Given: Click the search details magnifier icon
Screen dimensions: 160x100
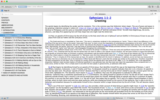Looking at the screenshot, I should coord(150,7).
